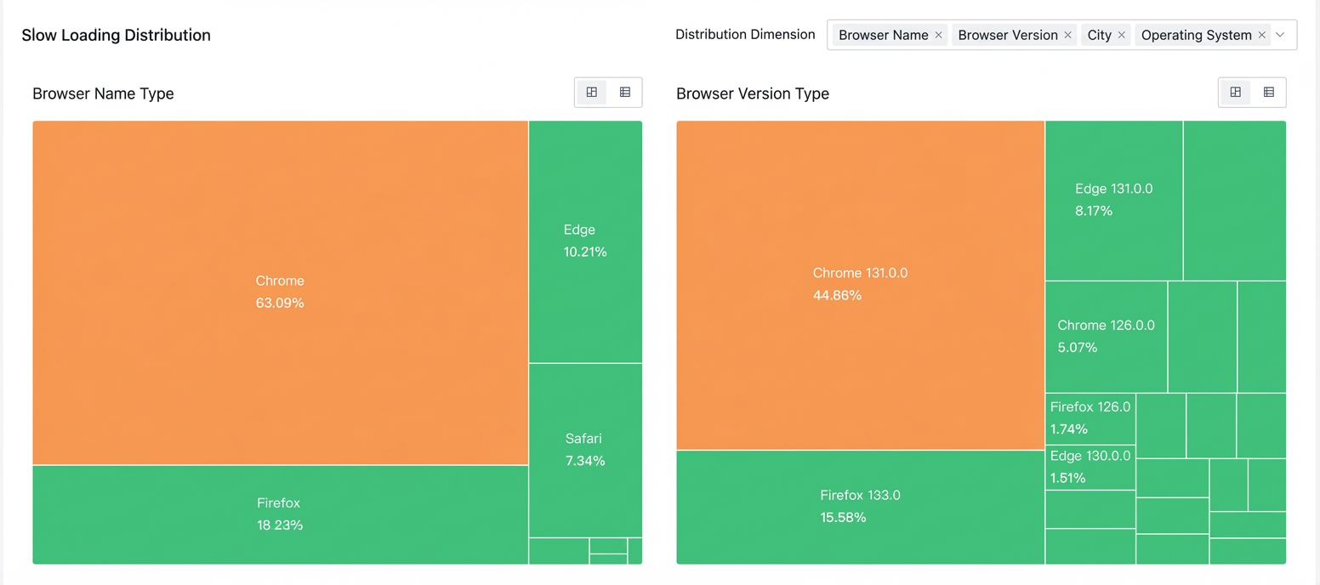
Task: Switch Browser Version chart to treemap view
Action: tap(1236, 92)
